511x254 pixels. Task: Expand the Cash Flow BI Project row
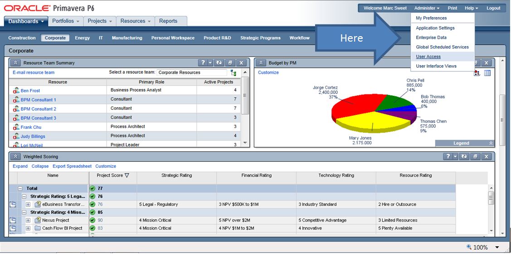click(x=29, y=228)
